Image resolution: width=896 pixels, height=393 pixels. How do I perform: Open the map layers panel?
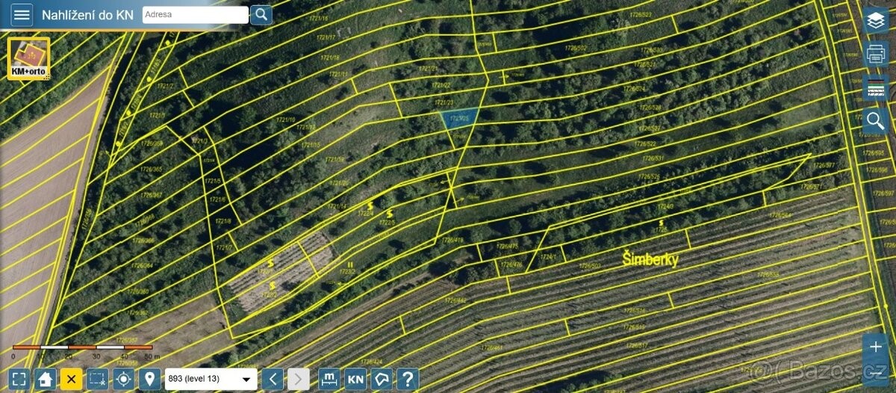[875, 20]
